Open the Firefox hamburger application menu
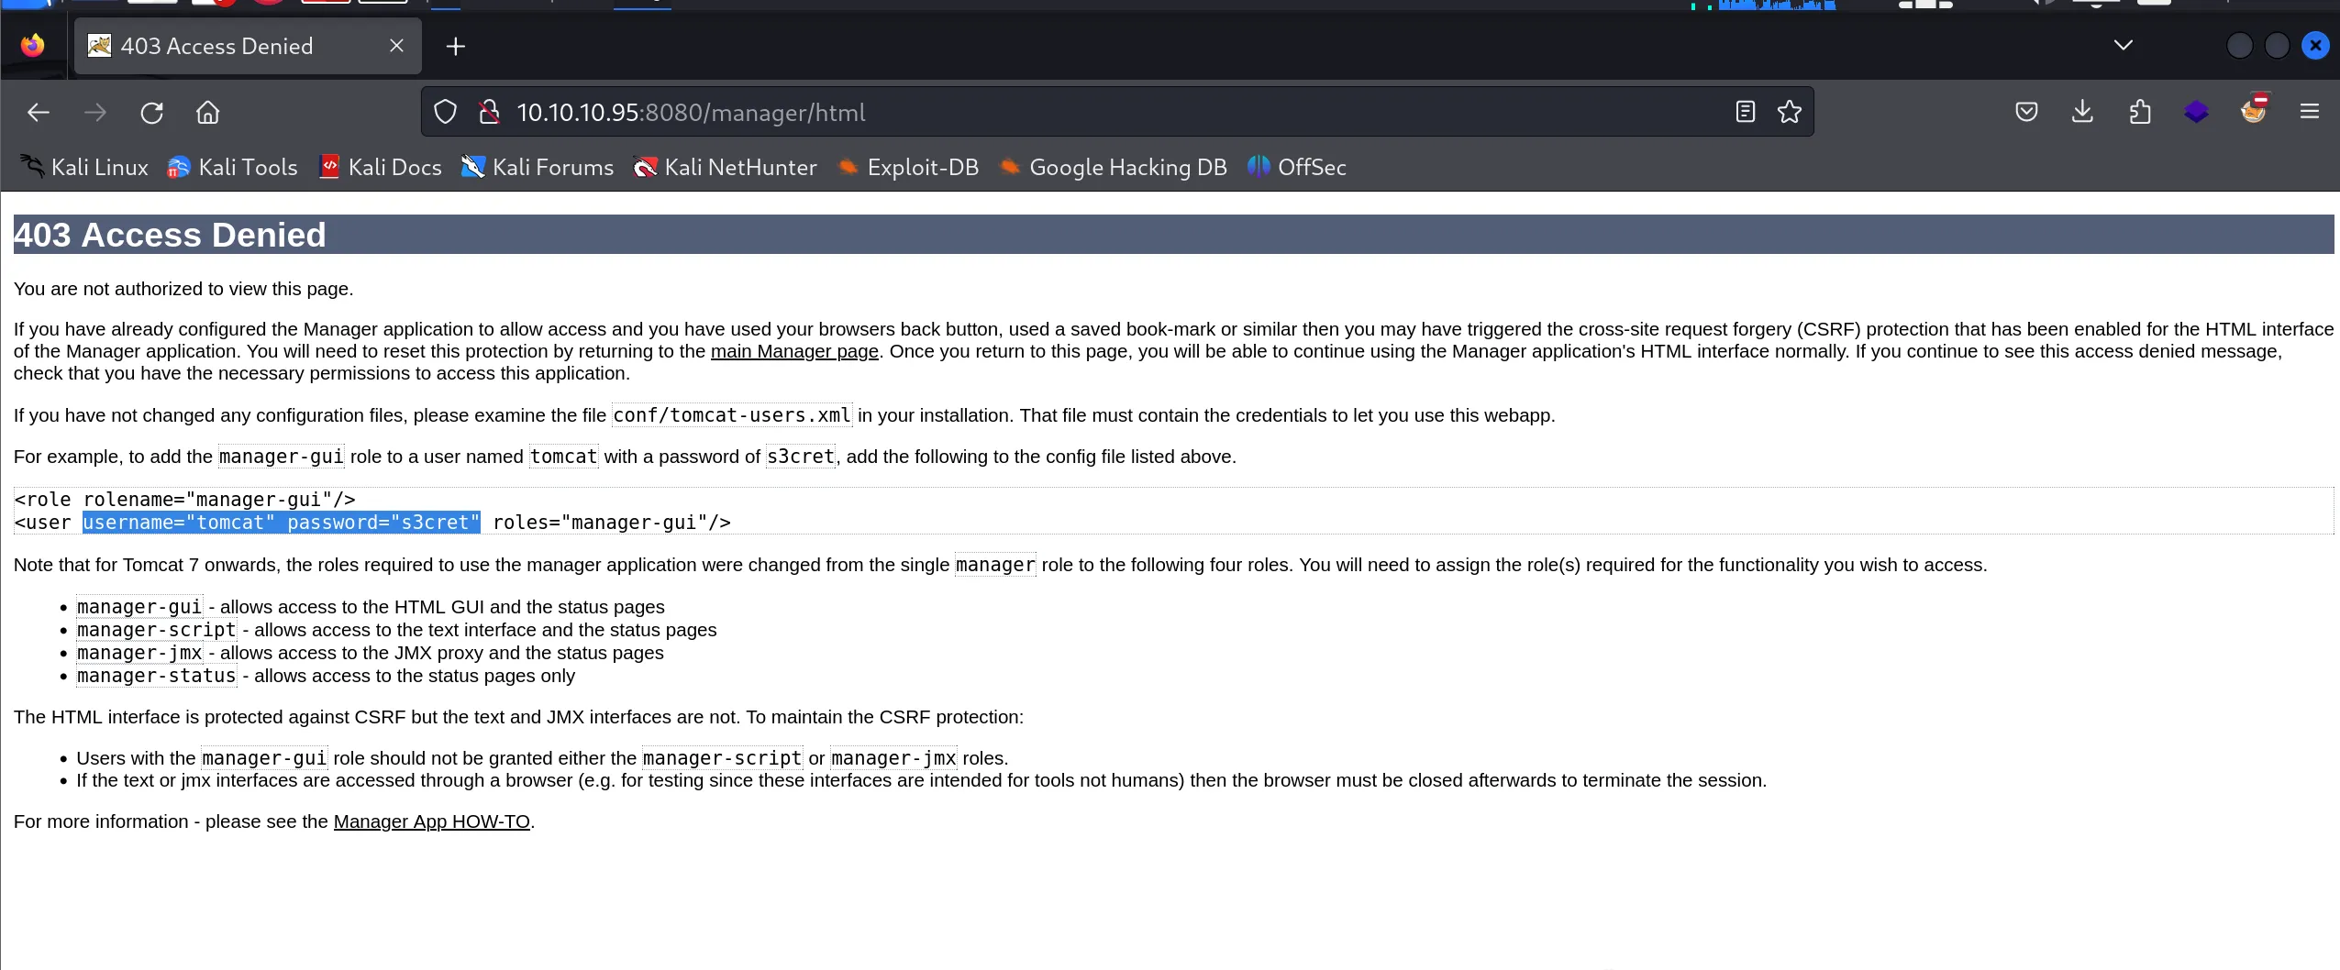The width and height of the screenshot is (2340, 970). click(x=2309, y=112)
